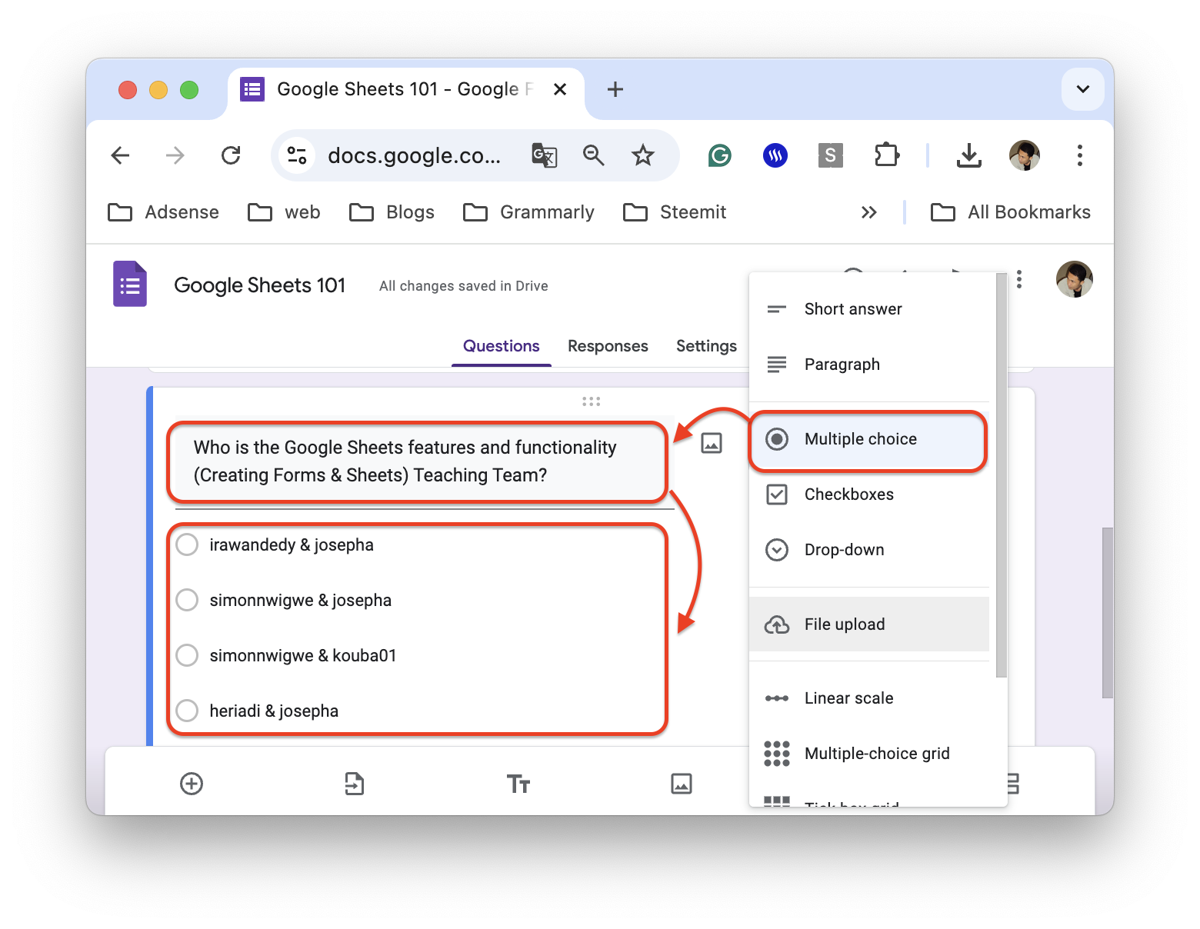The image size is (1200, 929).
Task: Open a new browser tab
Action: [615, 89]
